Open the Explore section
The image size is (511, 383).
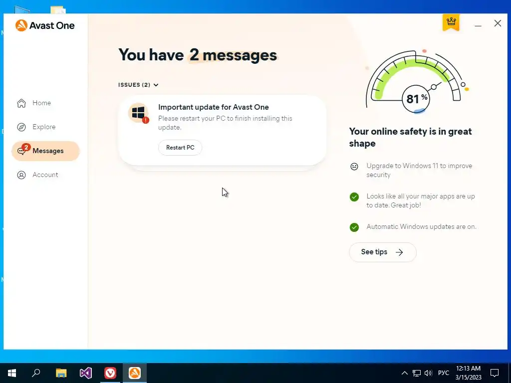click(36, 127)
